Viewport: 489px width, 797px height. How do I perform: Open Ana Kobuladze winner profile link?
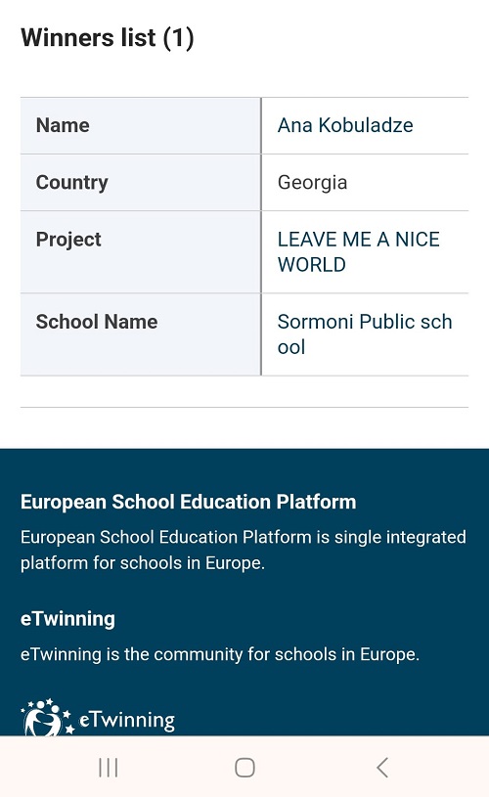pos(344,125)
